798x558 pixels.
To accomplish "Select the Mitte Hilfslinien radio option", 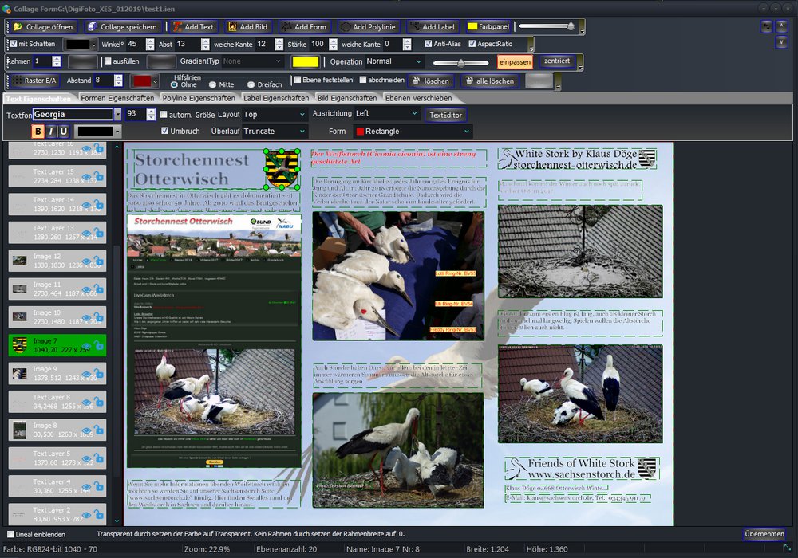I will pyautogui.click(x=212, y=84).
